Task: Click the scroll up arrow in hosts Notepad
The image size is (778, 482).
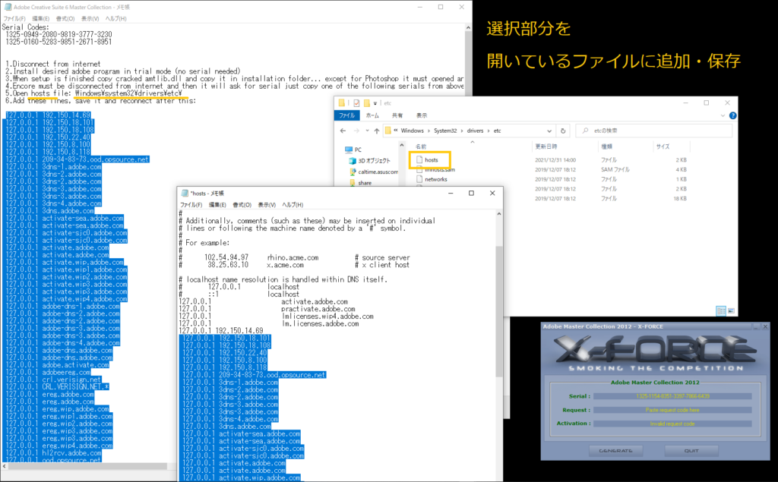Action: [x=498, y=214]
